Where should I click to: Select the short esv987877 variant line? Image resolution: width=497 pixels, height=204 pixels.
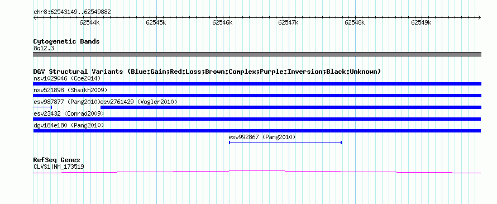pyautogui.click(x=42, y=107)
